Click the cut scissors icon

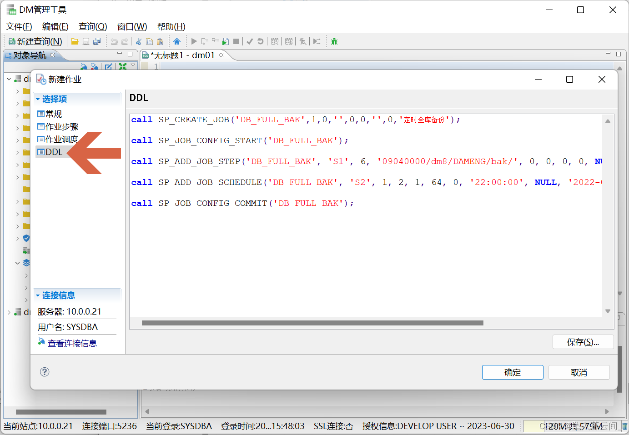coord(139,41)
